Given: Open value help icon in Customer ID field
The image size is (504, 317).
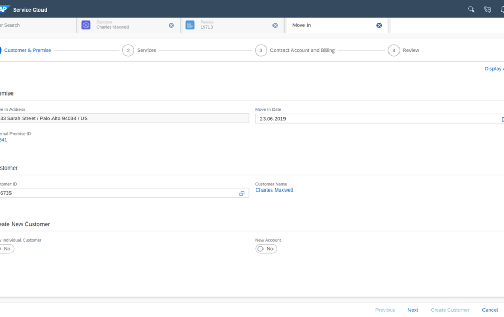Looking at the screenshot, I should pos(241,193).
